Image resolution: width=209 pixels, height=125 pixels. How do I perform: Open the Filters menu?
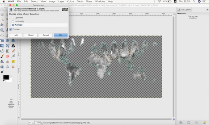coord(89,1)
